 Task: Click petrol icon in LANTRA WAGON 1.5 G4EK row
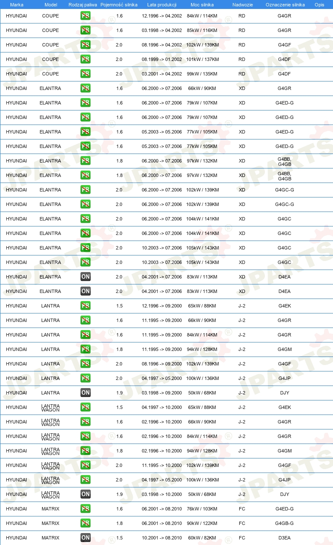tap(85, 407)
